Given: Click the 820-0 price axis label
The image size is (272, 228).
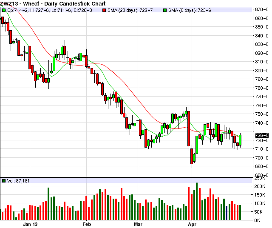Looking at the screenshot, I should tap(262, 53).
